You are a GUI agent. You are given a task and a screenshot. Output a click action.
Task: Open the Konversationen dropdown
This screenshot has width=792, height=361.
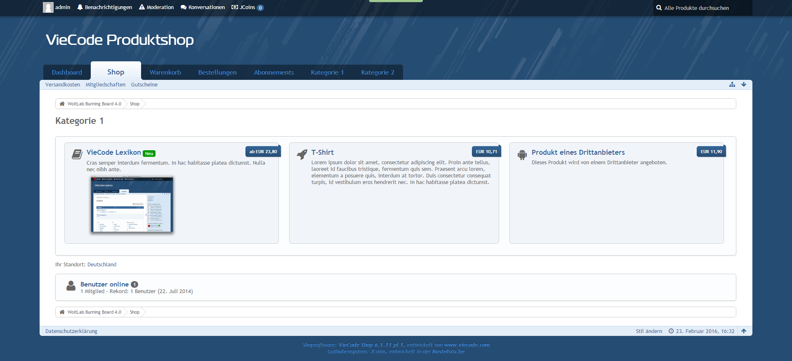pyautogui.click(x=203, y=7)
